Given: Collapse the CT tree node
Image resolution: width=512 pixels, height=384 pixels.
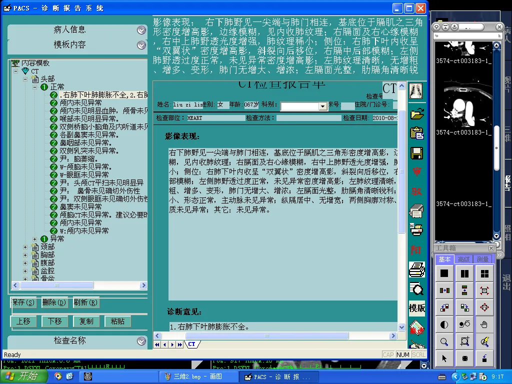Looking at the screenshot, I should (16, 71).
